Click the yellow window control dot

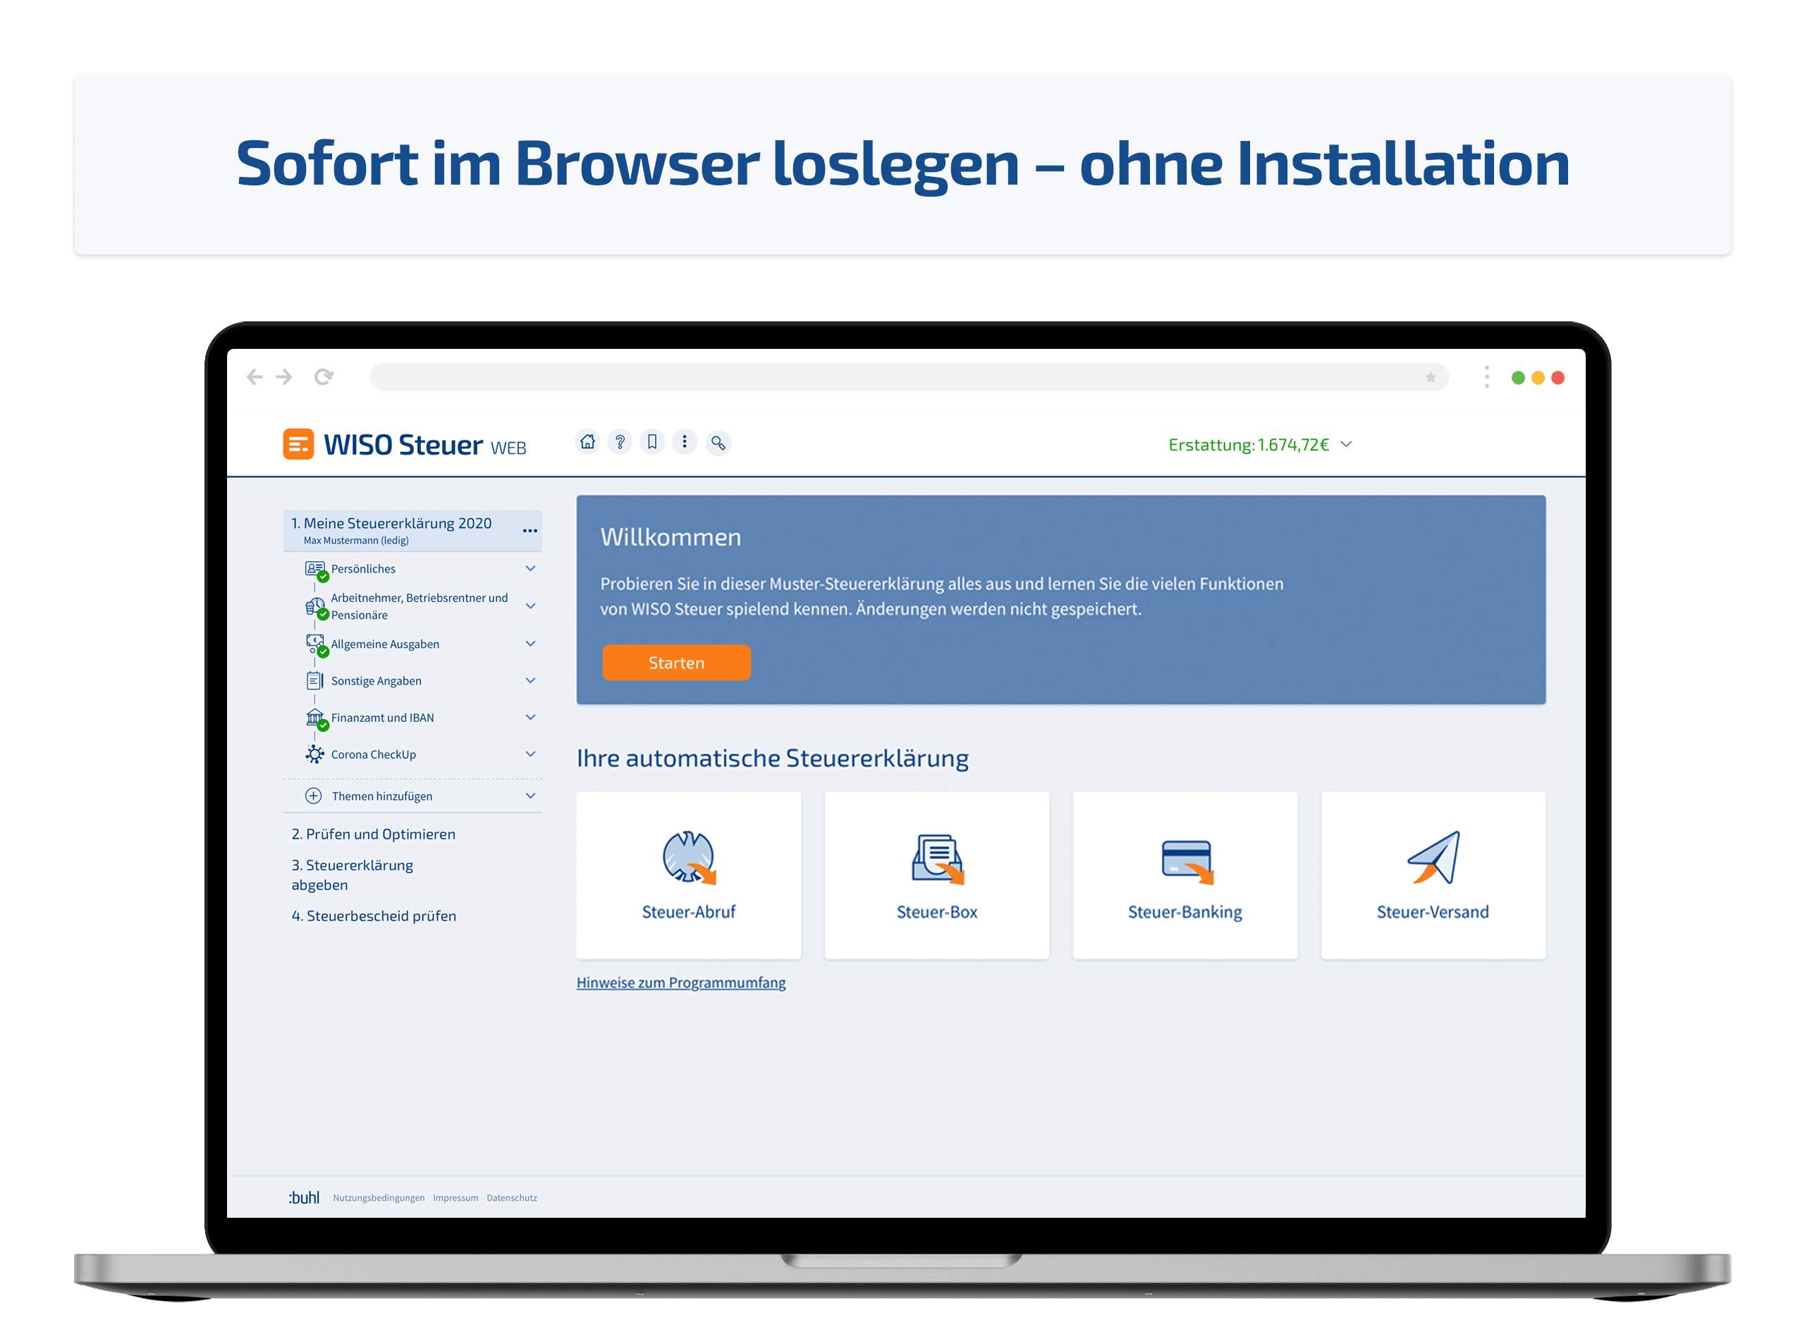coord(1537,378)
